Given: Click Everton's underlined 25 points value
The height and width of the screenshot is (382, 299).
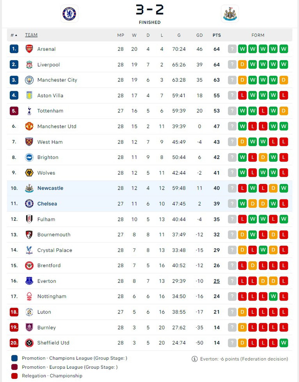Looking at the screenshot, I should (x=217, y=281).
